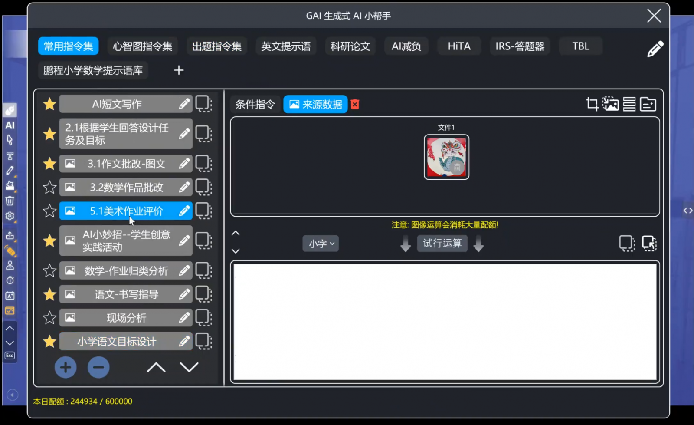The image size is (694, 425).
Task: Click the blue minus remove prompt button
Action: pos(98,368)
